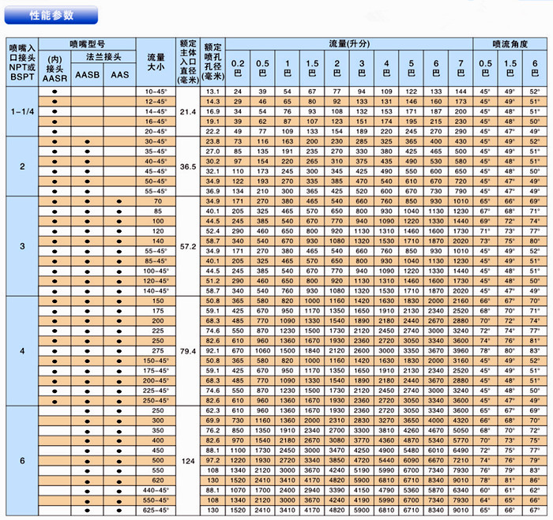The image size is (553, 520).
Task: Select the 7巴 pressure column header
Action: 461,67
